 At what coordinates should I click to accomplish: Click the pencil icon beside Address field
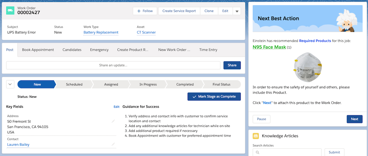(113, 121)
